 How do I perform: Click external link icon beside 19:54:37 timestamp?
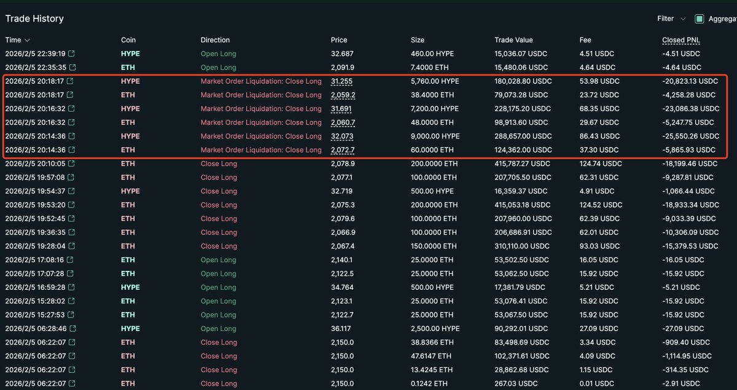pos(72,191)
